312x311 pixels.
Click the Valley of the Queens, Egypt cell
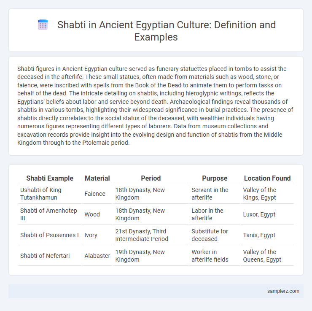267,256
